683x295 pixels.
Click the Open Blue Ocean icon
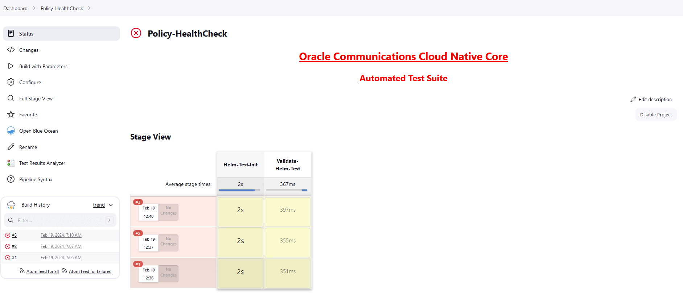click(11, 130)
